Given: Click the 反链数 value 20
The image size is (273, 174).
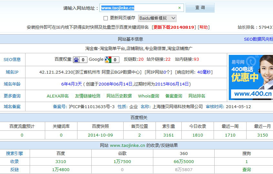Looking at the screenshot, I should tap(141, 59).
